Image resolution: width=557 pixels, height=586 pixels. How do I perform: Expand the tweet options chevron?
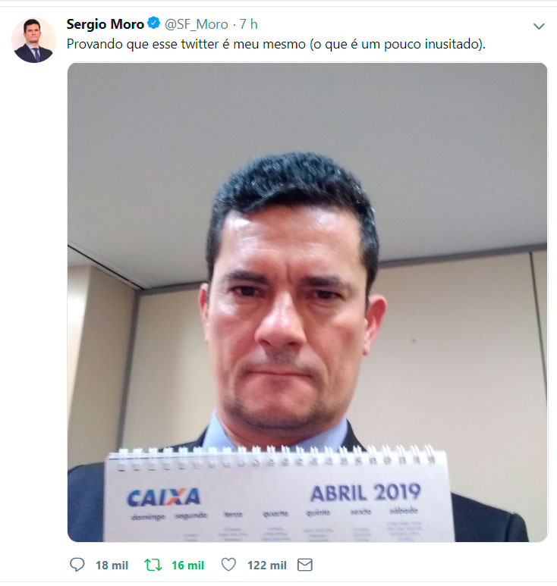tap(539, 27)
